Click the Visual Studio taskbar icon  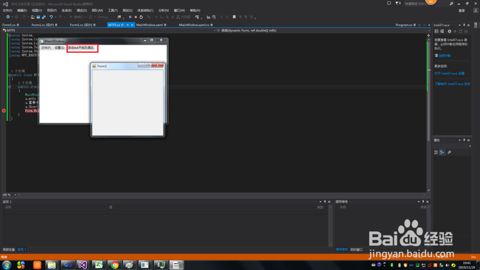[83, 265]
